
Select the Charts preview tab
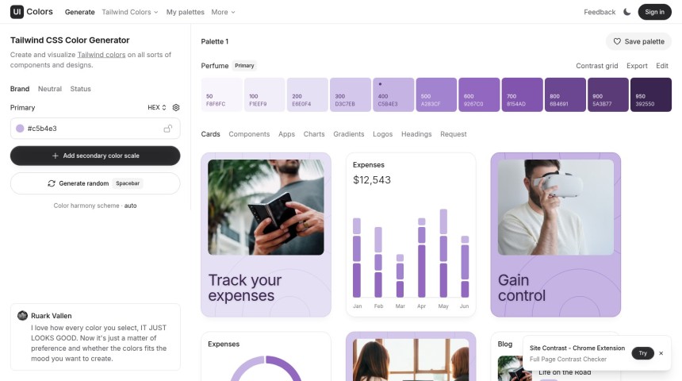click(x=314, y=134)
